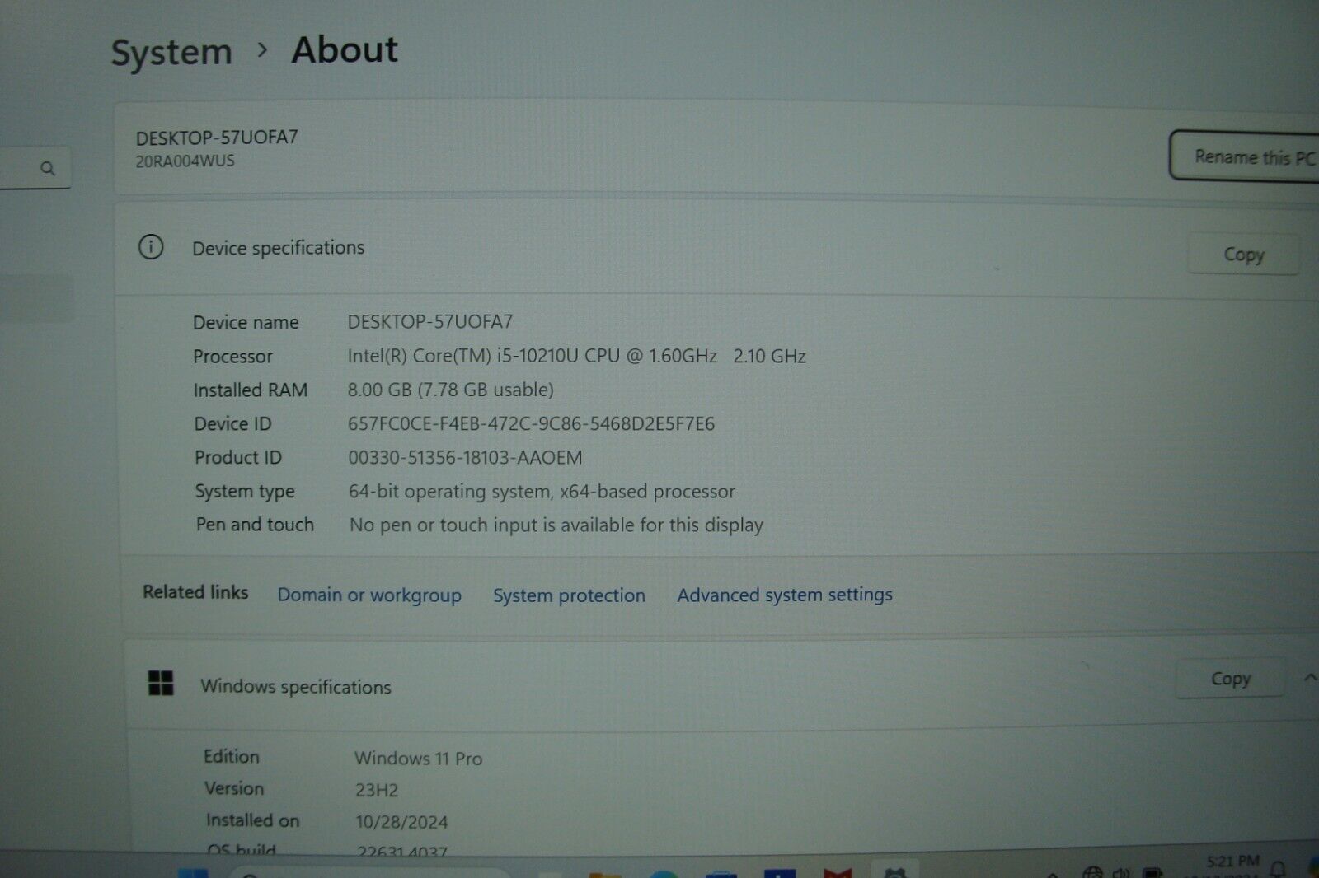Click the Processor label
This screenshot has height=878, width=1319.
[x=232, y=357]
